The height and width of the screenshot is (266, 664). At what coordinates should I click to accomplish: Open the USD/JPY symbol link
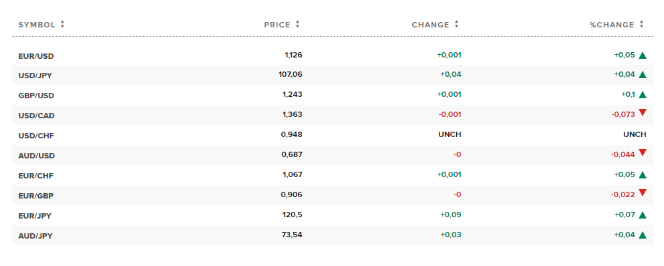click(35, 76)
